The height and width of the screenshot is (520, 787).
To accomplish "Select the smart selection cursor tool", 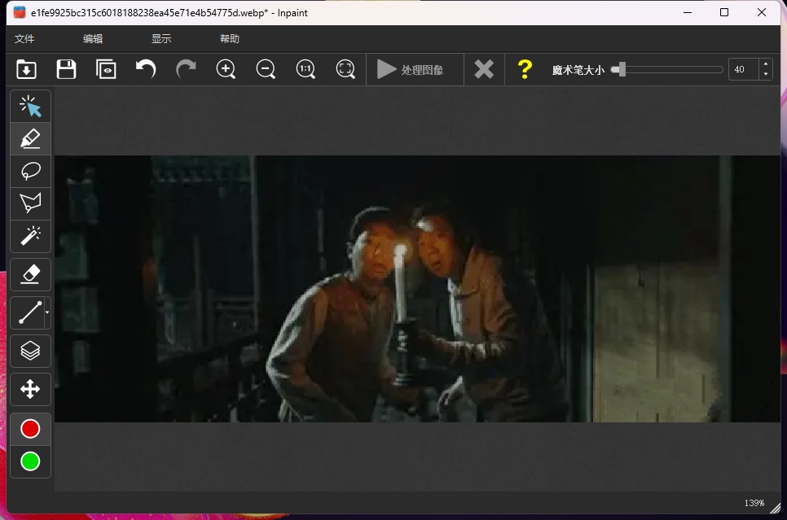I will click(30, 107).
